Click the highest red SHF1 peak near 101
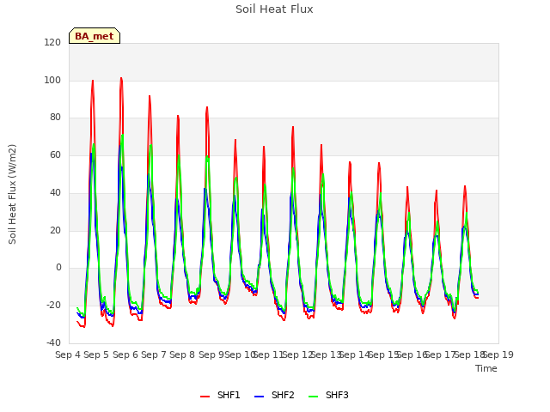The image size is (550, 412). 121,78
